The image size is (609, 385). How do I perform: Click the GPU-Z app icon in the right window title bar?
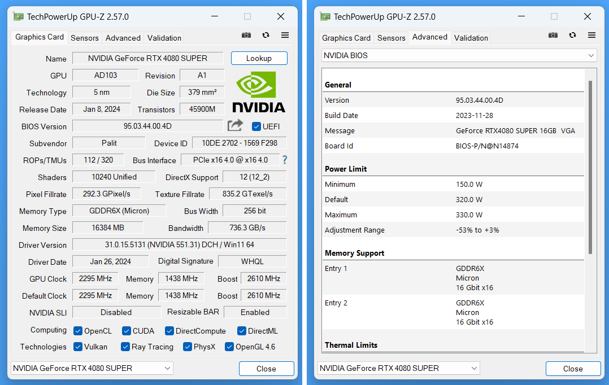click(x=325, y=17)
